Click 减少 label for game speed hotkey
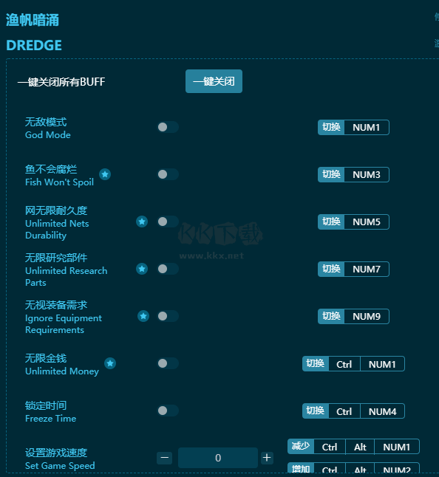 click(301, 446)
